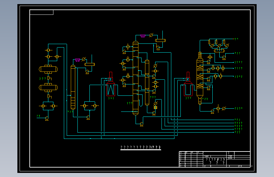Click the lower horizontal vessel at far left
Screen dimensions: 274x177
pyautogui.click(x=48, y=88)
